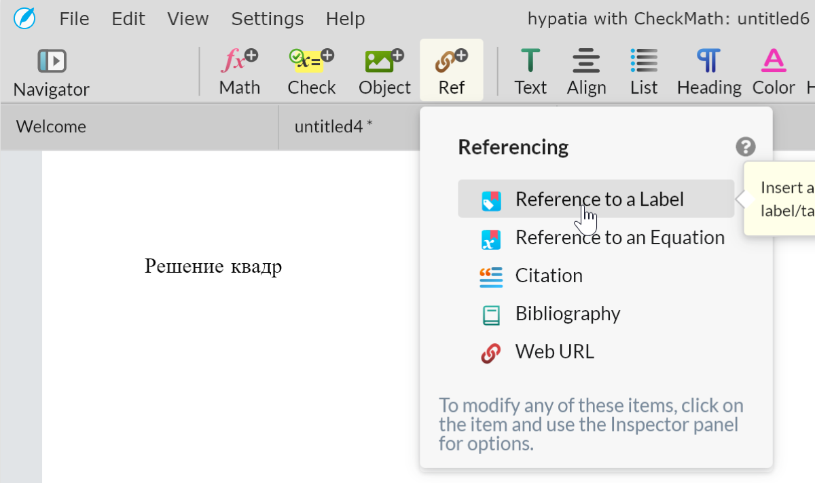Open the Settings menu

268,19
